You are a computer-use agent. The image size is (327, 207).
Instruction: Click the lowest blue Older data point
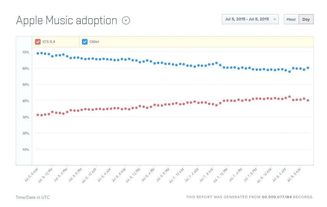click(x=290, y=72)
